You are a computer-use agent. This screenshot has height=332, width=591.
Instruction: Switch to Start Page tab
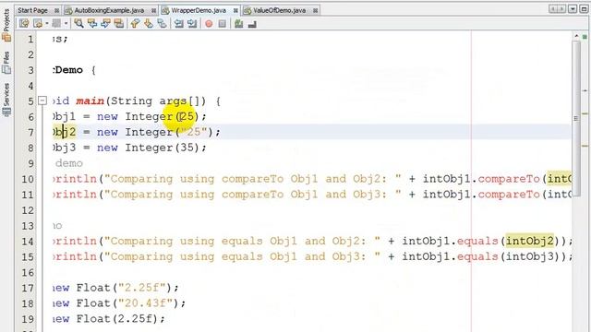(33, 10)
